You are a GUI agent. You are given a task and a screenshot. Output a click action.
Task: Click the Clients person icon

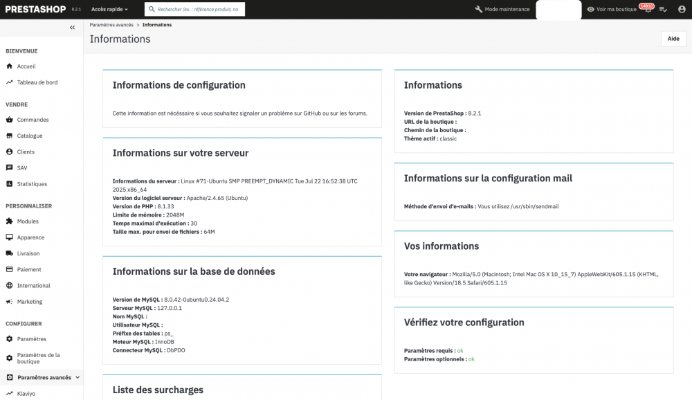tap(9, 152)
